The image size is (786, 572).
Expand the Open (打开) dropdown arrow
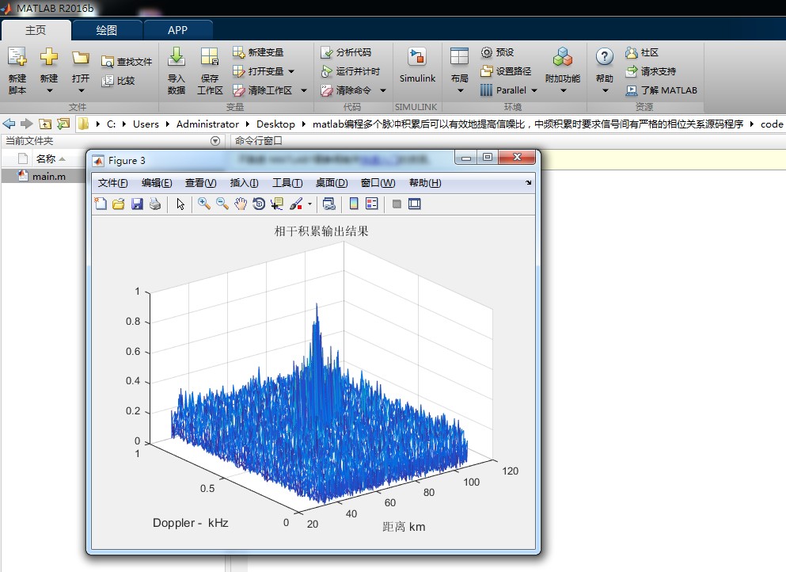pos(82,91)
